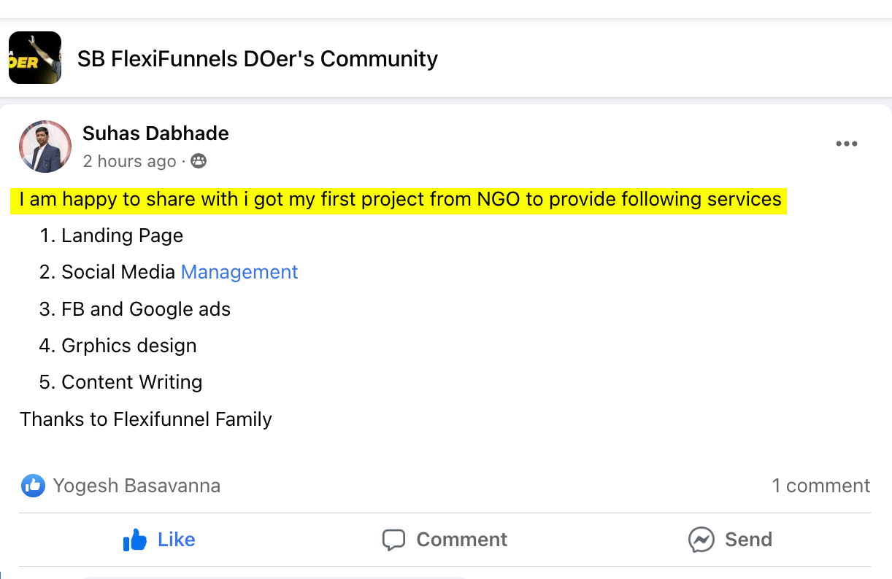The image size is (892, 579).
Task: Follow the blue "Management" link
Action: point(239,272)
